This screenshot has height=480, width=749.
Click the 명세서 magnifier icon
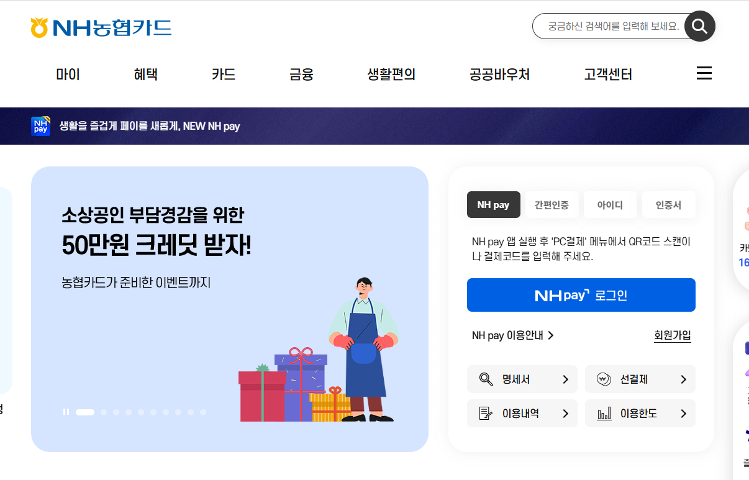tap(486, 379)
